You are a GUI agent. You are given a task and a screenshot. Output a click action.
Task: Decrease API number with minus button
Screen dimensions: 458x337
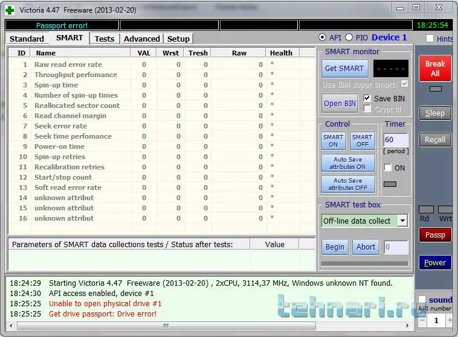click(422, 320)
